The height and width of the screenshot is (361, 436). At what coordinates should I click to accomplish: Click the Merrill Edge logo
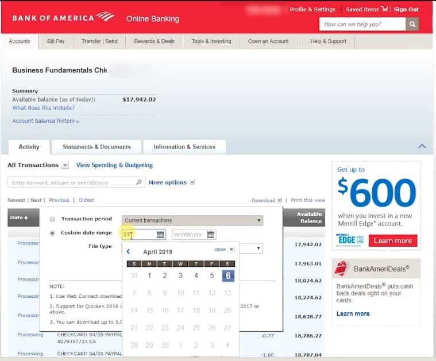349,240
